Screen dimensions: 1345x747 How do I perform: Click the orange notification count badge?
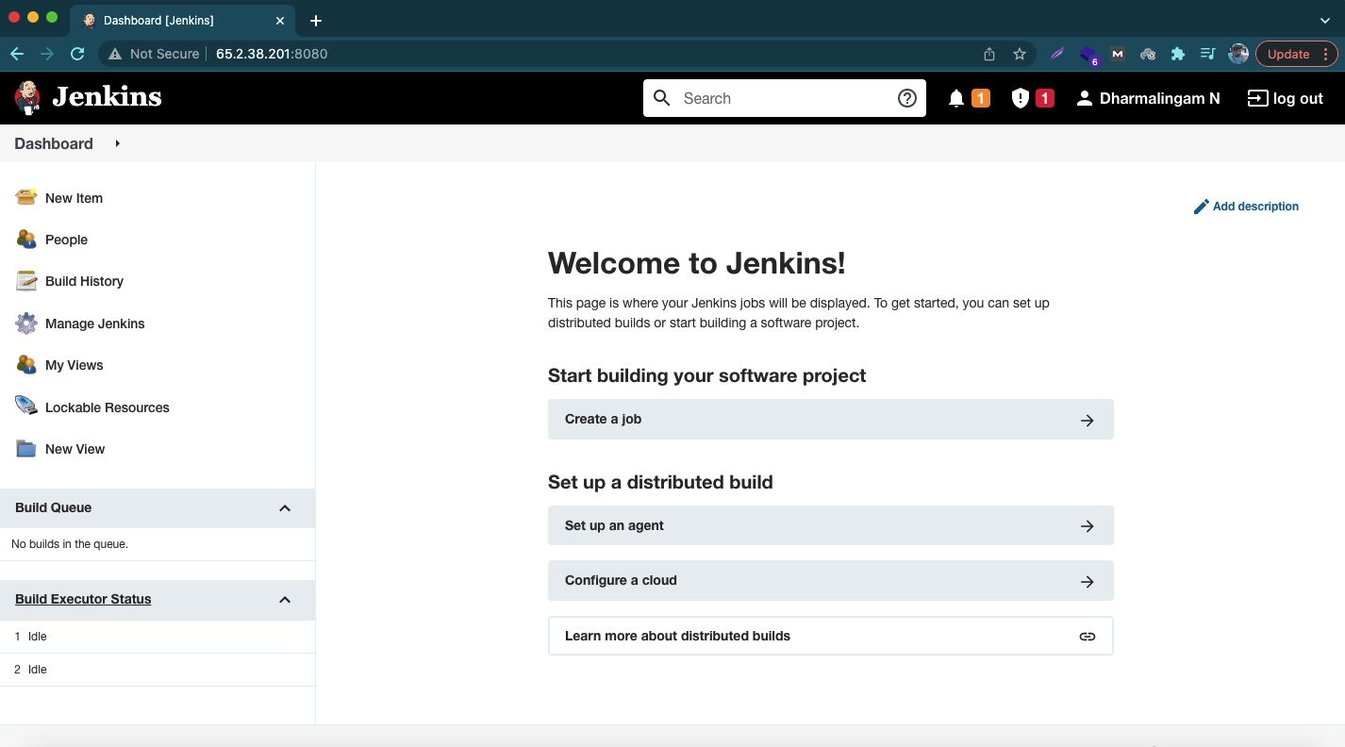coord(981,98)
